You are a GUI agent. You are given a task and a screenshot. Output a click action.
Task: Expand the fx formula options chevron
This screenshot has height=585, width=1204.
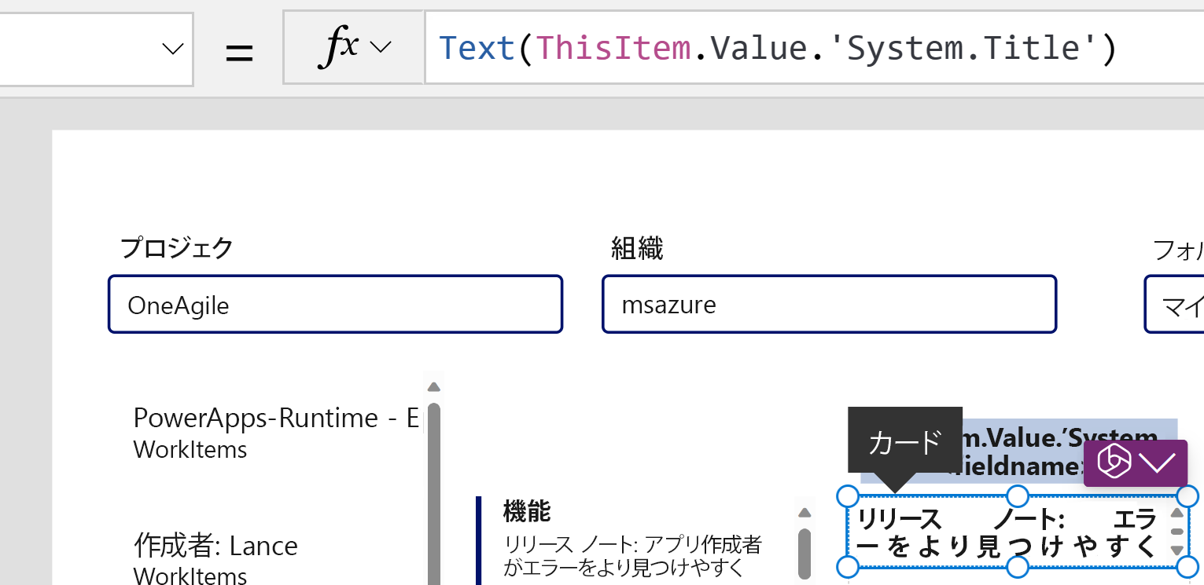click(381, 48)
